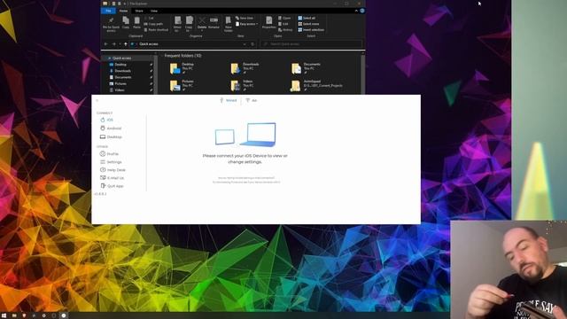Select iOS in the Connect sidebar
567x319 pixels.
pyautogui.click(x=107, y=120)
